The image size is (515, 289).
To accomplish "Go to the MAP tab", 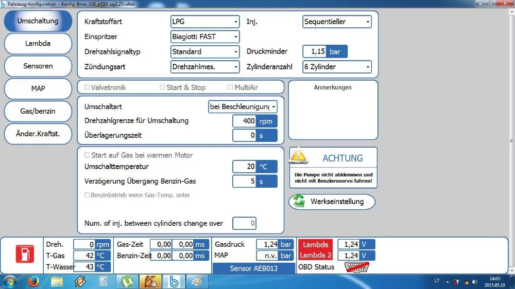I will coord(38,88).
